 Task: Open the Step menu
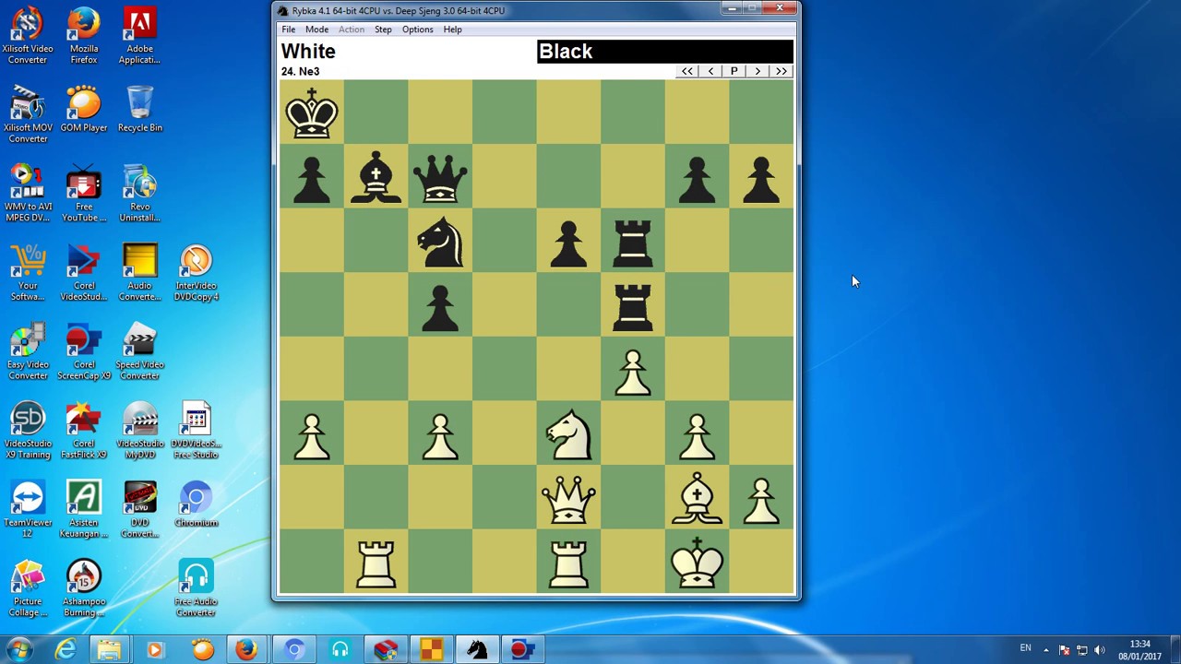[x=383, y=30]
